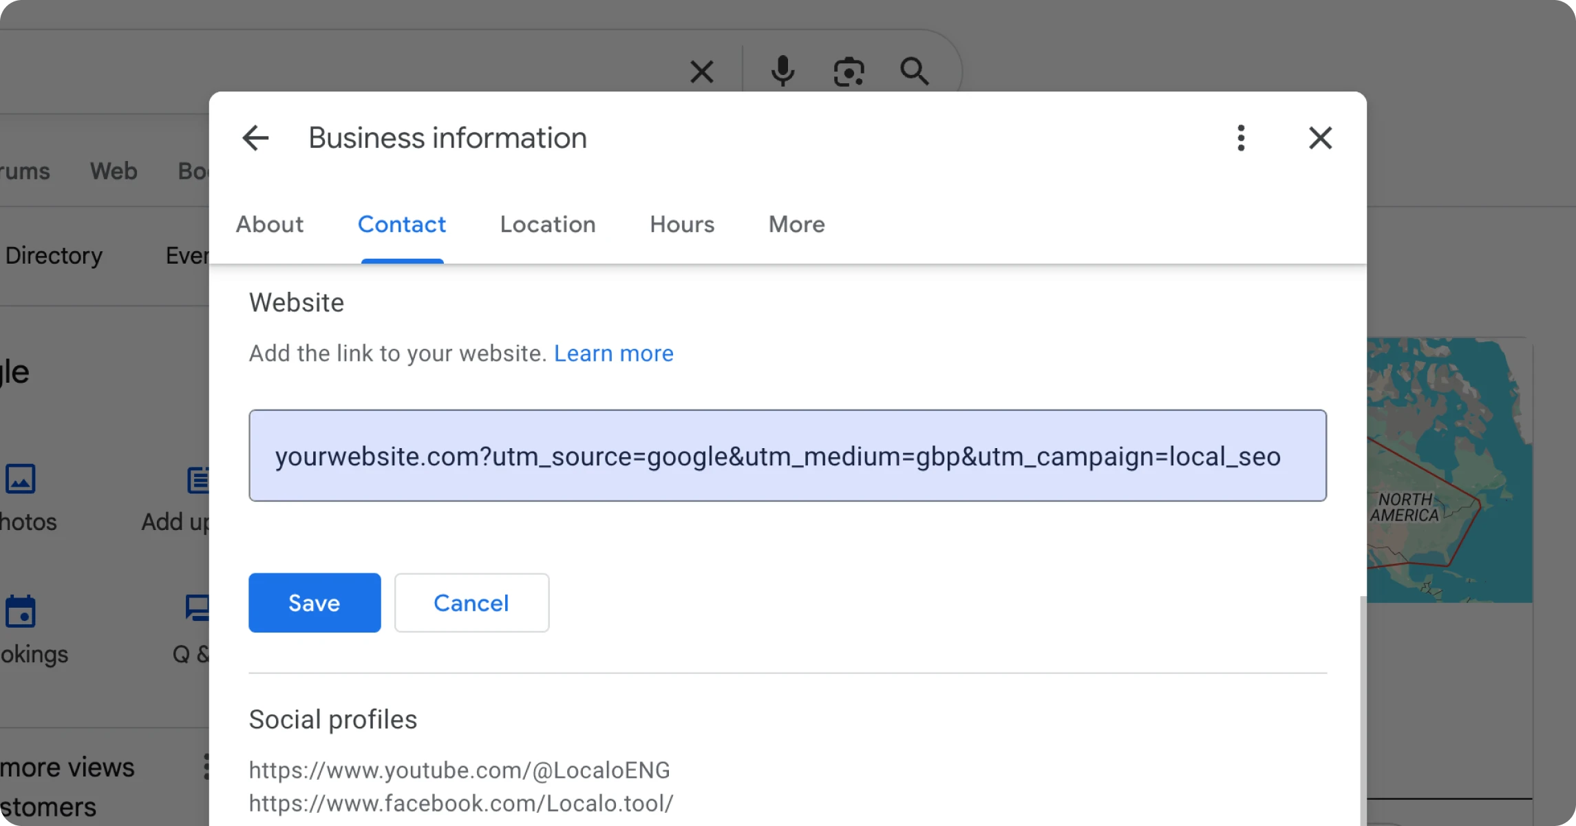1576x826 pixels.
Task: Start voice search with the microphone icon
Action: pyautogui.click(x=782, y=71)
